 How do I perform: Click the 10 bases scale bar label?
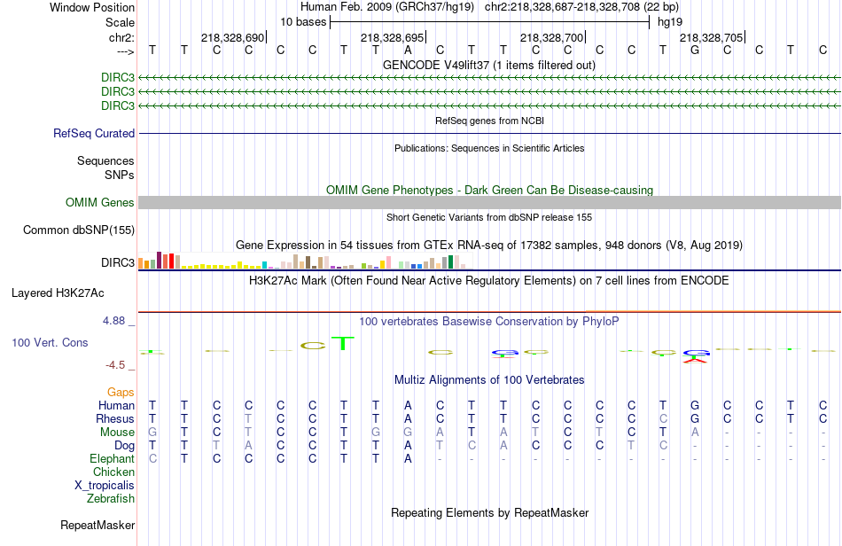[x=303, y=22]
